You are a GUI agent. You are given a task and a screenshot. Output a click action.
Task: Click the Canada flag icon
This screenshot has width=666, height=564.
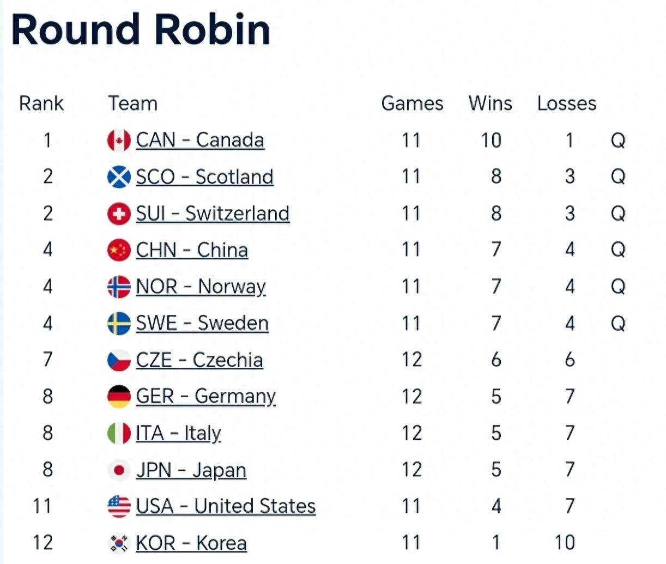pos(119,140)
